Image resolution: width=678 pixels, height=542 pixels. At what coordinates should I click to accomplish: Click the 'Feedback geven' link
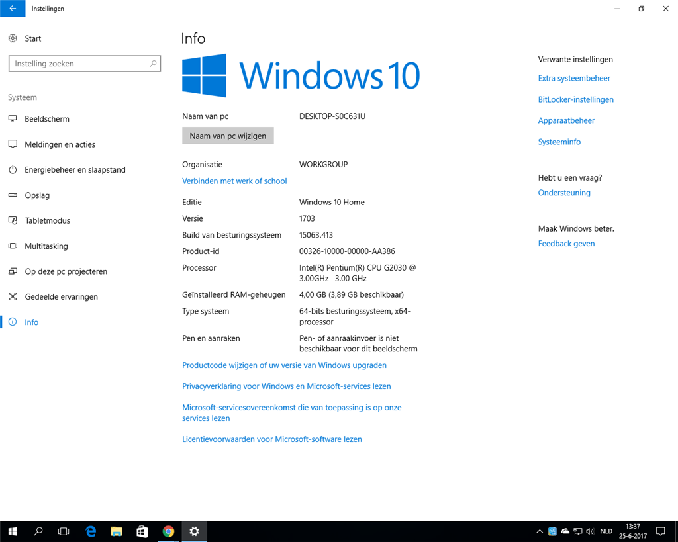566,244
